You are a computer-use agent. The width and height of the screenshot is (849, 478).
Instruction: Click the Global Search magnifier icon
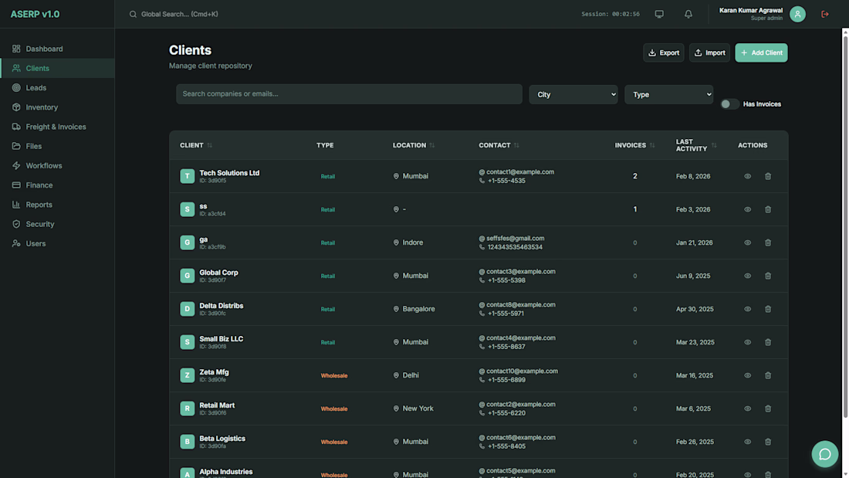click(x=133, y=14)
